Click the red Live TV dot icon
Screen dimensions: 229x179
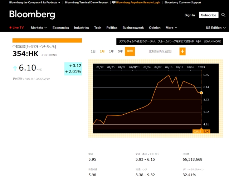click(x=10, y=28)
